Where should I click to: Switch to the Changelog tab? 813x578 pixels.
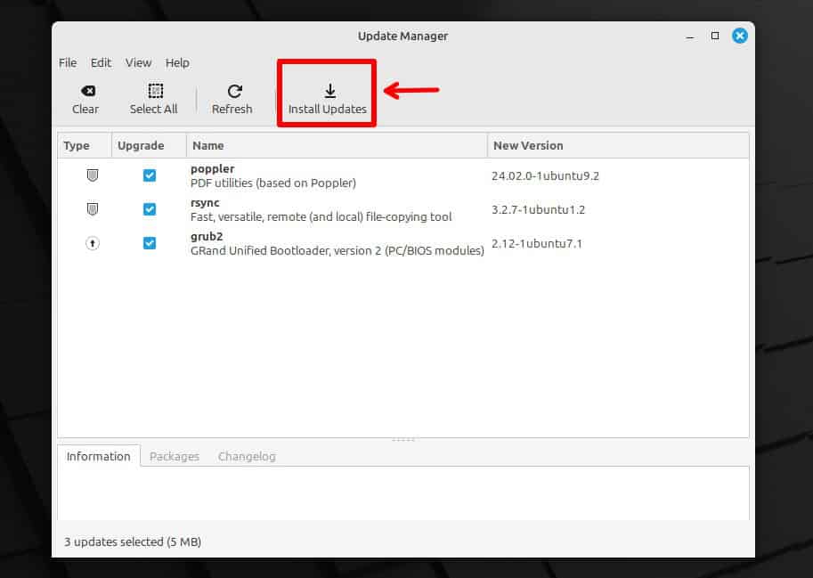[246, 456]
